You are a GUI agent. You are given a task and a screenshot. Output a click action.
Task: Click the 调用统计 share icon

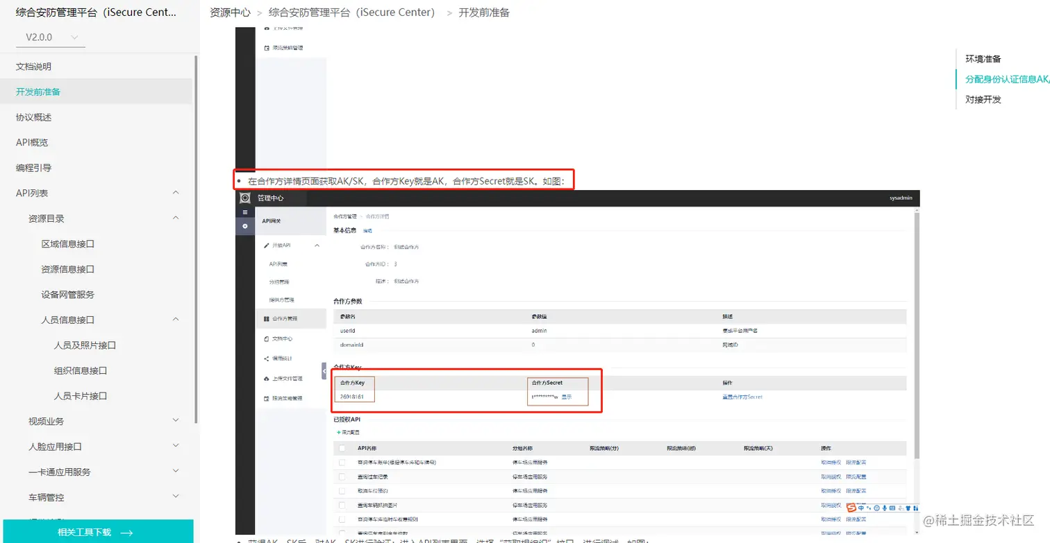(x=267, y=359)
